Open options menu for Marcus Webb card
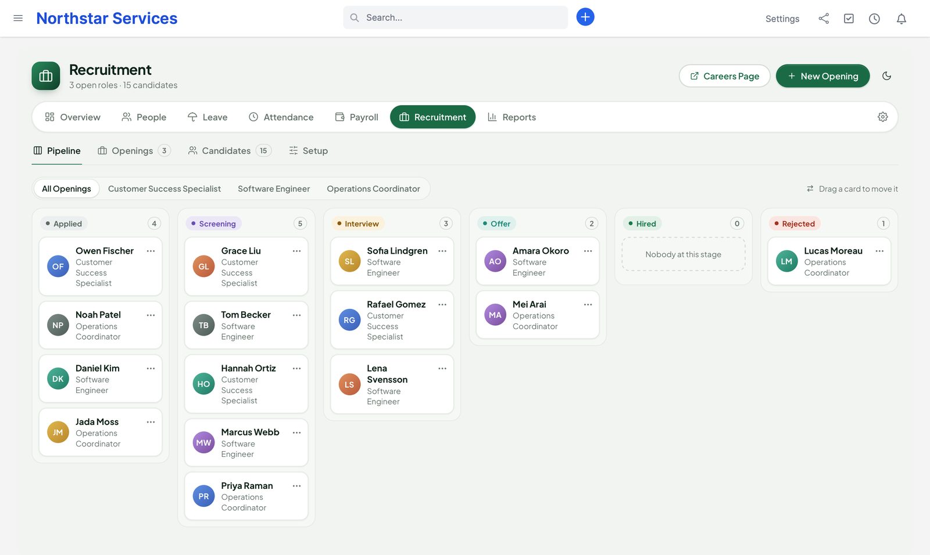The height and width of the screenshot is (555, 930). tap(297, 432)
